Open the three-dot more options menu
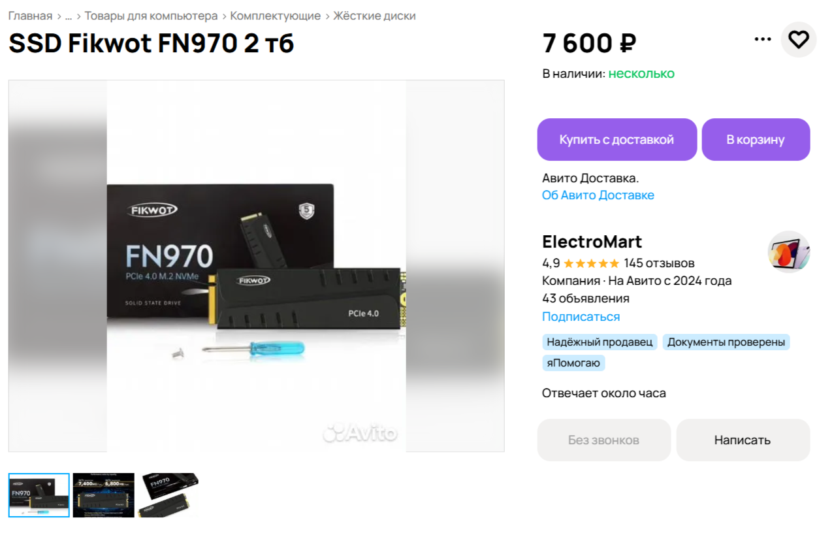The image size is (832, 537). tap(763, 40)
